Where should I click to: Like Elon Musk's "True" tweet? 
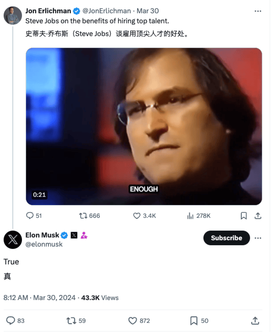tap(133, 321)
